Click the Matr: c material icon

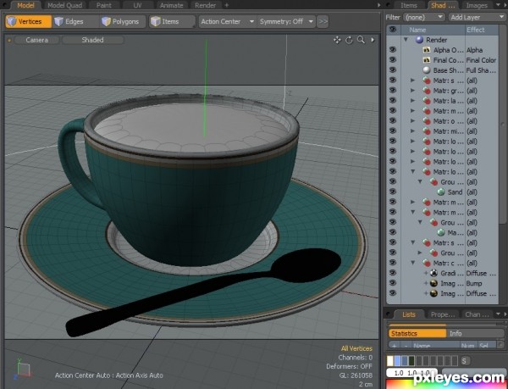click(x=427, y=263)
